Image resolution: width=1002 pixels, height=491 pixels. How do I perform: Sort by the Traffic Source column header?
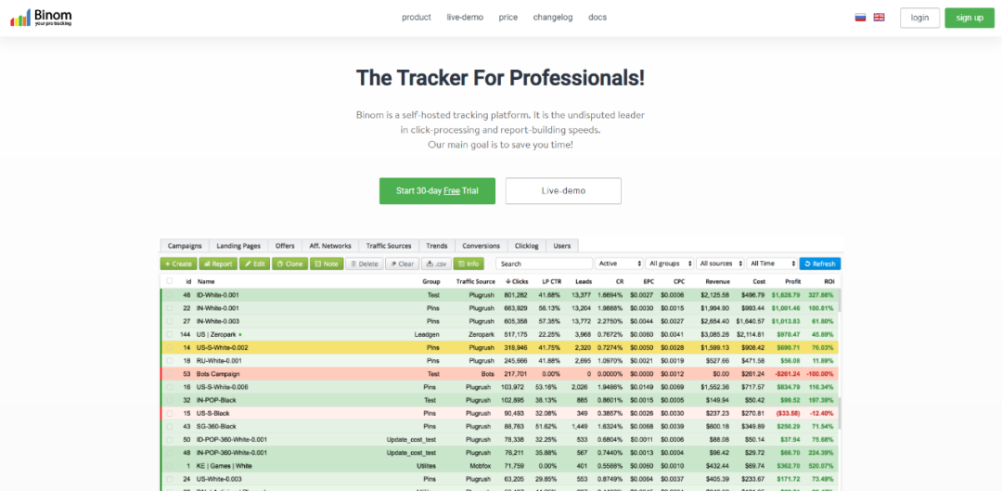475,281
